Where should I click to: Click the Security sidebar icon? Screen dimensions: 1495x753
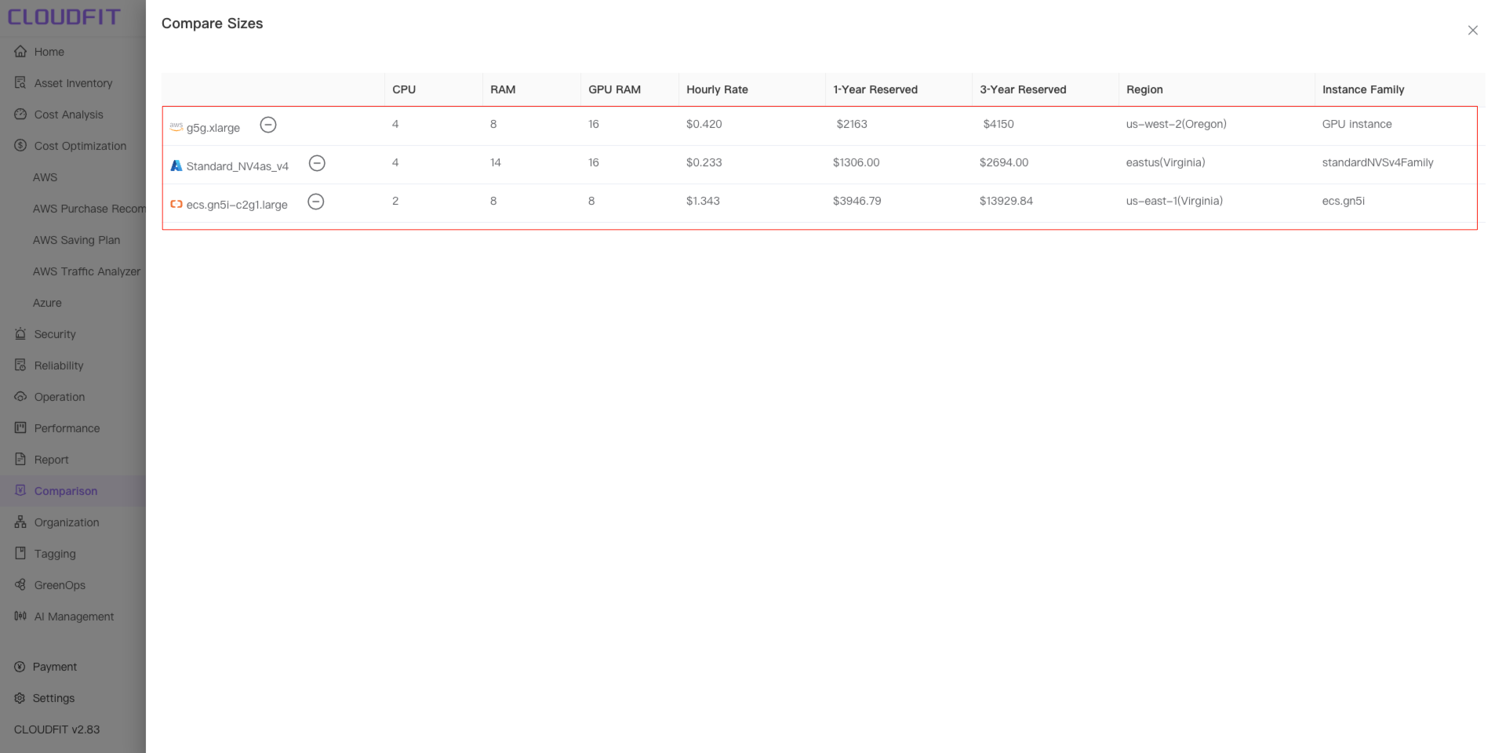20,333
